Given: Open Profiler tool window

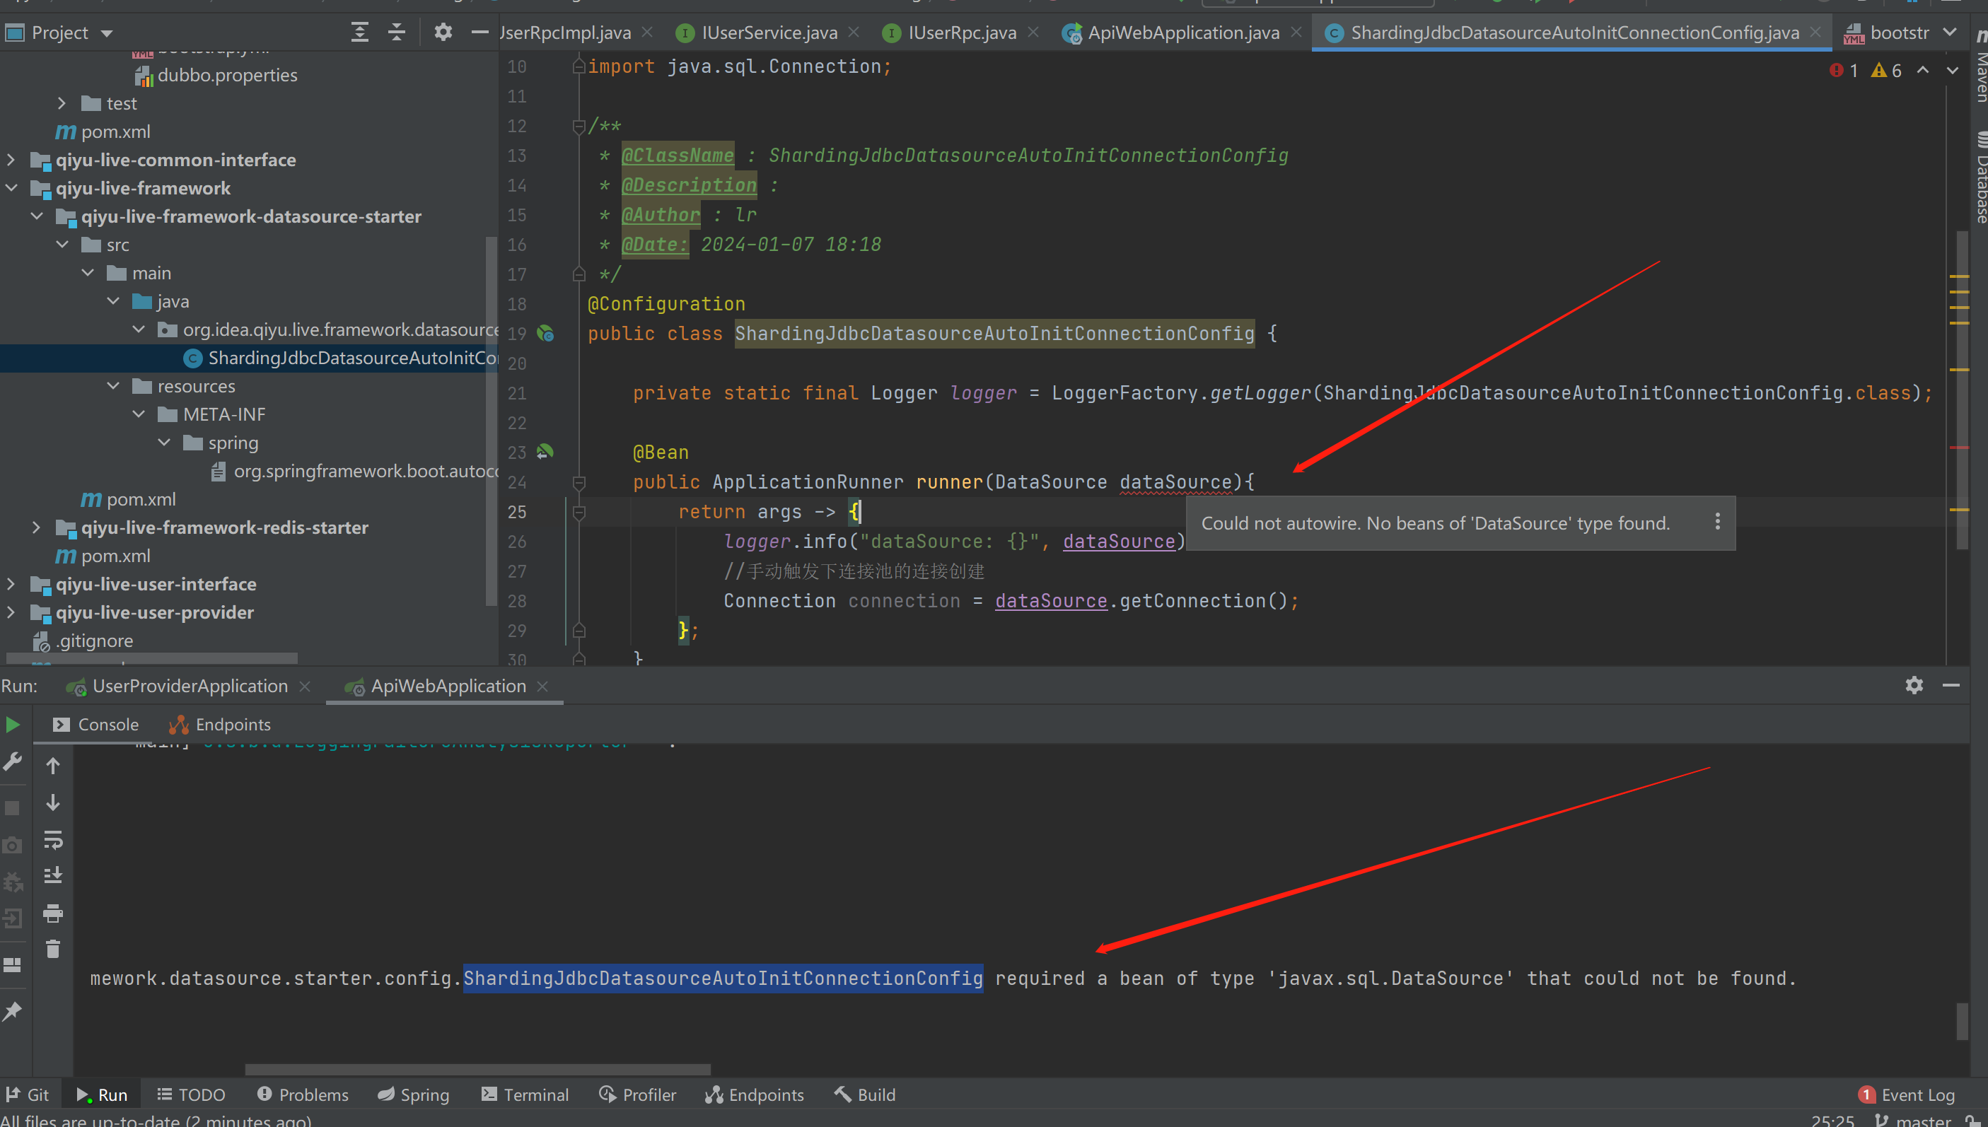Looking at the screenshot, I should click(638, 1094).
